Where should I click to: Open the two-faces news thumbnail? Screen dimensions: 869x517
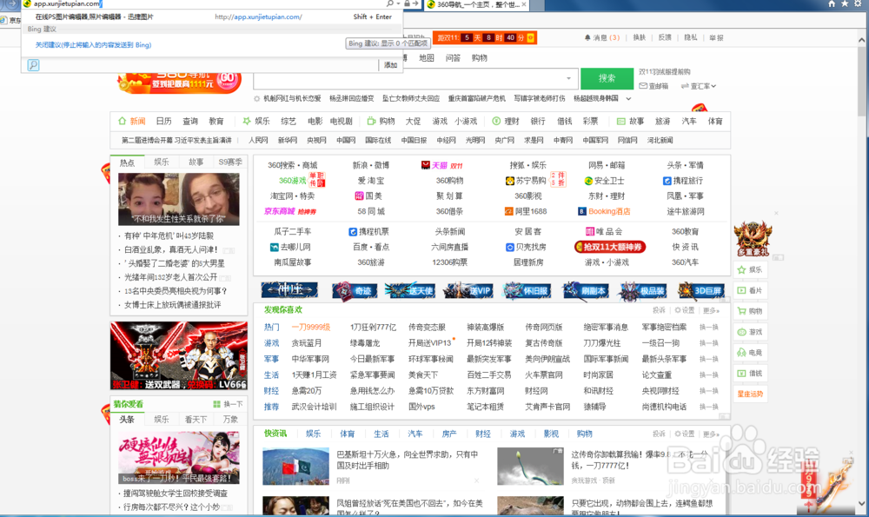pyautogui.click(x=178, y=199)
